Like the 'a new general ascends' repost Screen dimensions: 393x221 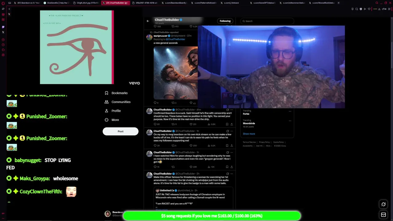[x=191, y=103]
